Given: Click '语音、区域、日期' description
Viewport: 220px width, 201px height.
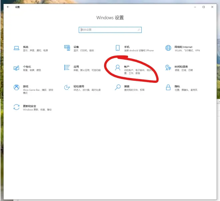Looking at the screenshot, I should (x=184, y=70).
